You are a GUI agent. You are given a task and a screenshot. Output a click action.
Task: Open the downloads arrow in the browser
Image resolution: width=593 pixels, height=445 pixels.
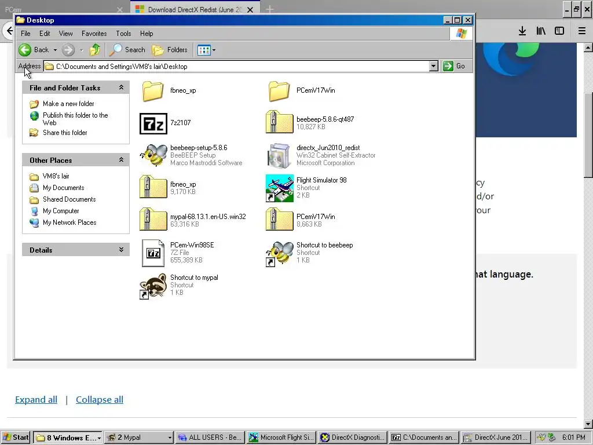(x=522, y=31)
